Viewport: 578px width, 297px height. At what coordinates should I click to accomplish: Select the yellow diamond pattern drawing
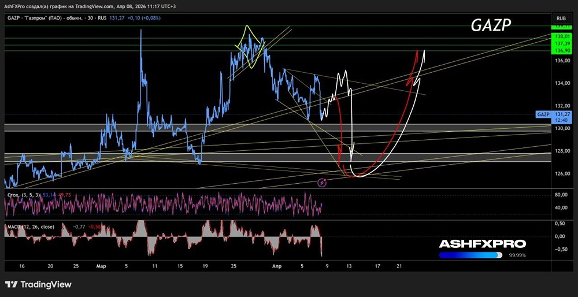point(250,47)
